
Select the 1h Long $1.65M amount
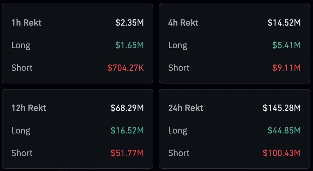pos(129,45)
